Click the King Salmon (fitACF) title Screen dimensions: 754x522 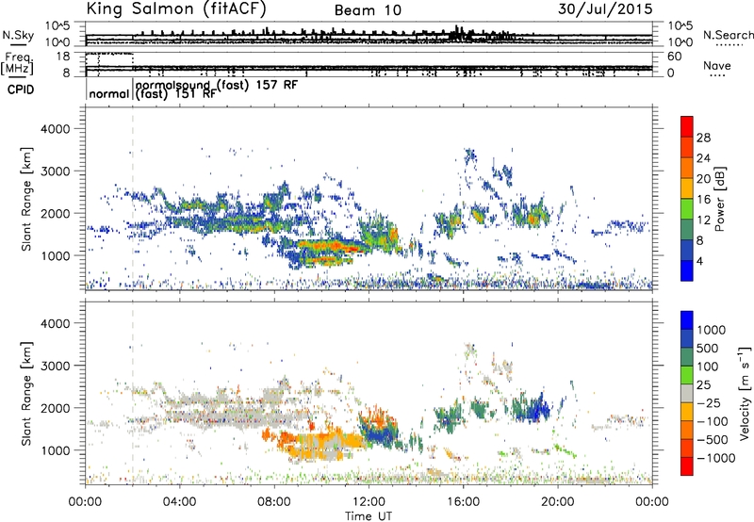[175, 8]
